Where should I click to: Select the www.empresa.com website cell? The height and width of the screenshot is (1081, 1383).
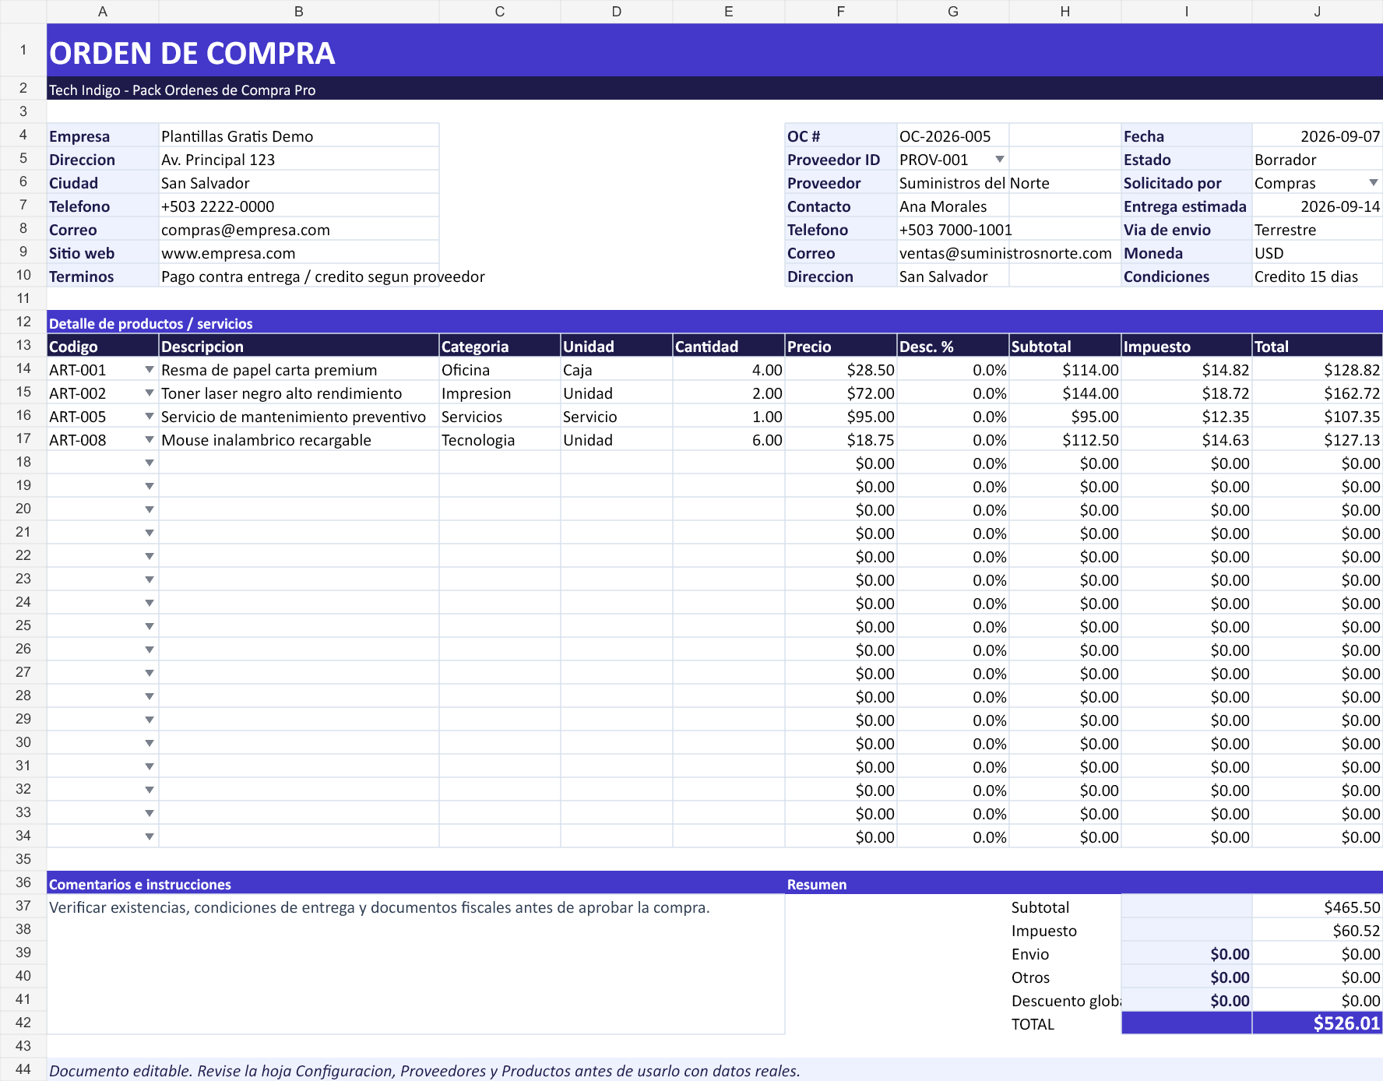(x=299, y=252)
